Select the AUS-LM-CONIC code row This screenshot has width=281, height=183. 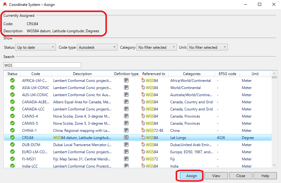[35, 95]
